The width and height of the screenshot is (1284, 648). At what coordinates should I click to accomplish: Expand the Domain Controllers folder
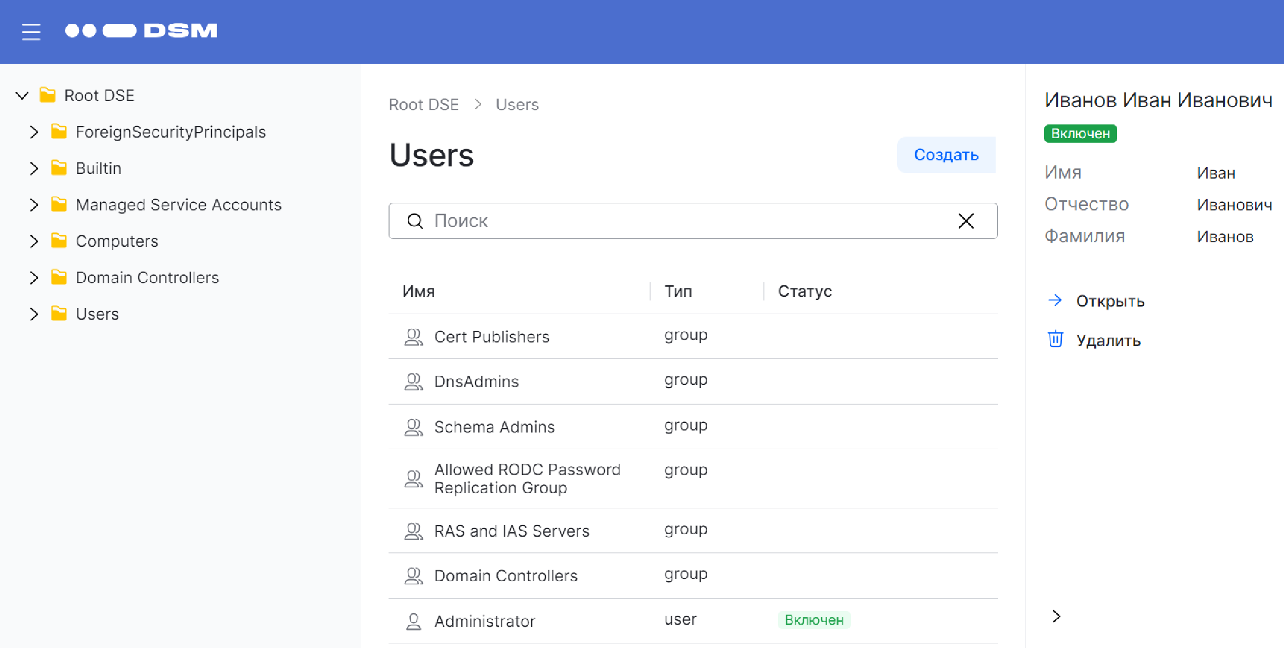tap(34, 278)
